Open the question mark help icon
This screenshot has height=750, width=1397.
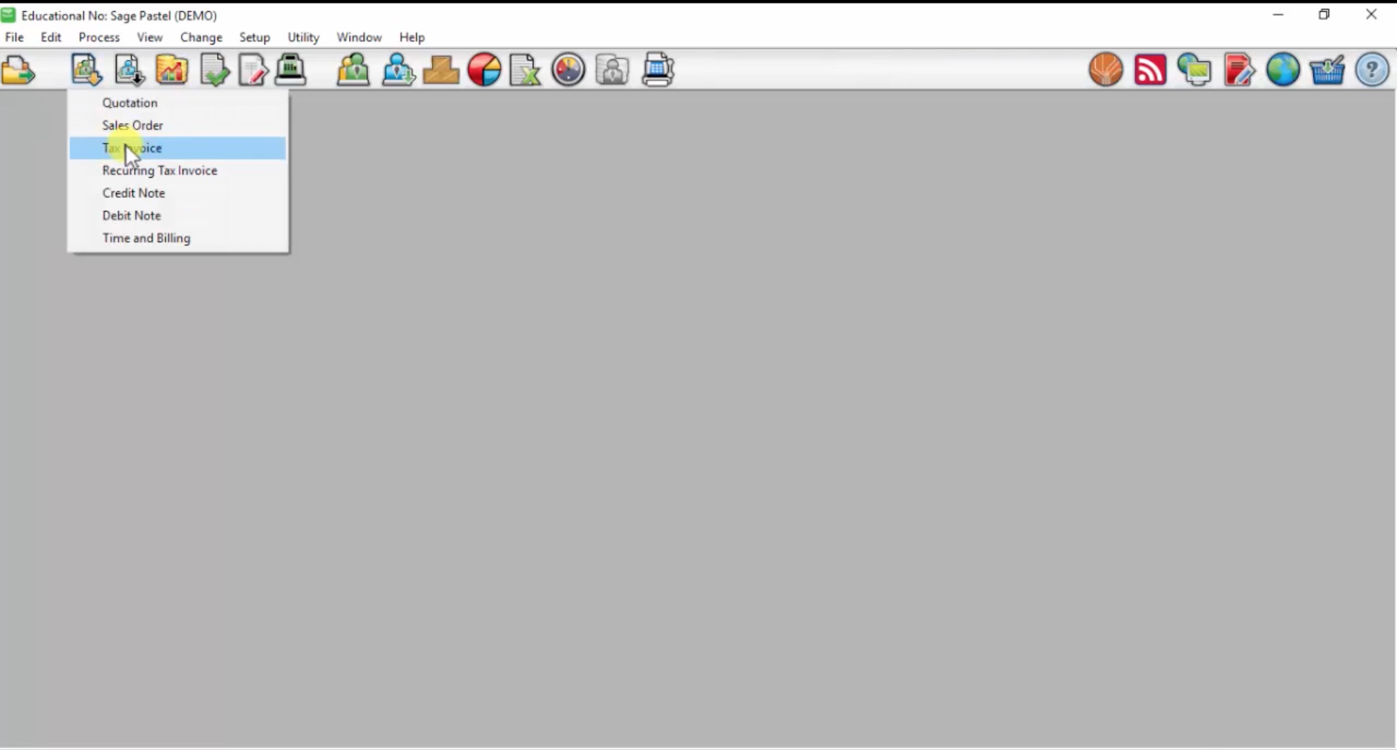coord(1371,70)
